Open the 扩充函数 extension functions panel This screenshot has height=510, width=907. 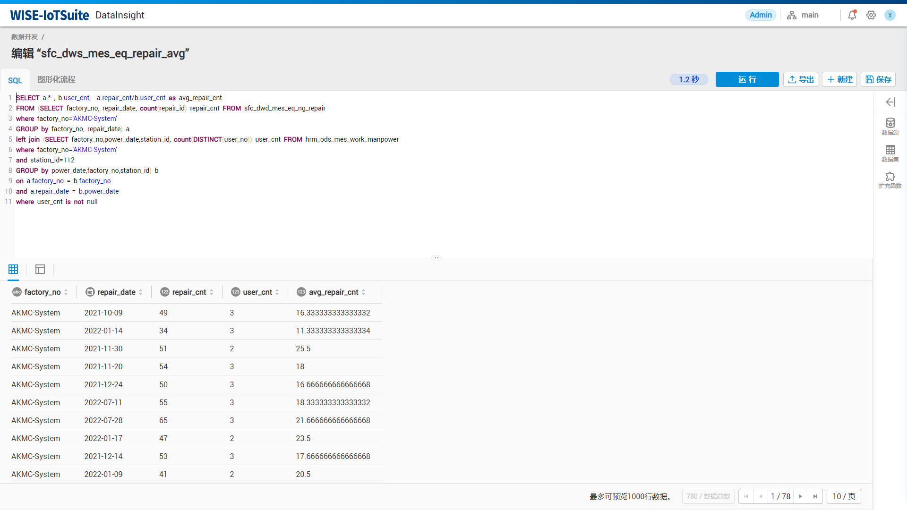coord(890,180)
